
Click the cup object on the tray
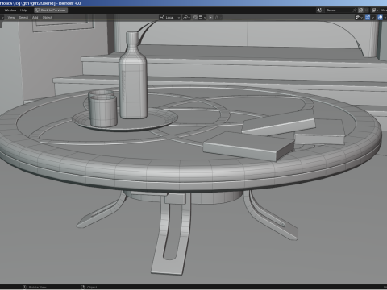click(103, 110)
